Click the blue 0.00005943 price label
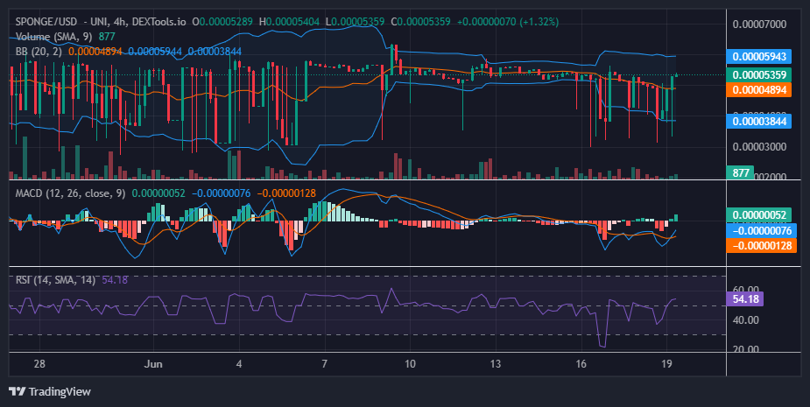The width and height of the screenshot is (810, 407). 759,56
